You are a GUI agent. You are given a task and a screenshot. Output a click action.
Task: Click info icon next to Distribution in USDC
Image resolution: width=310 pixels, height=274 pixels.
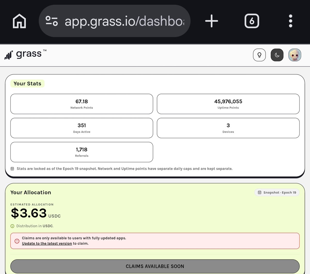coord(12,226)
